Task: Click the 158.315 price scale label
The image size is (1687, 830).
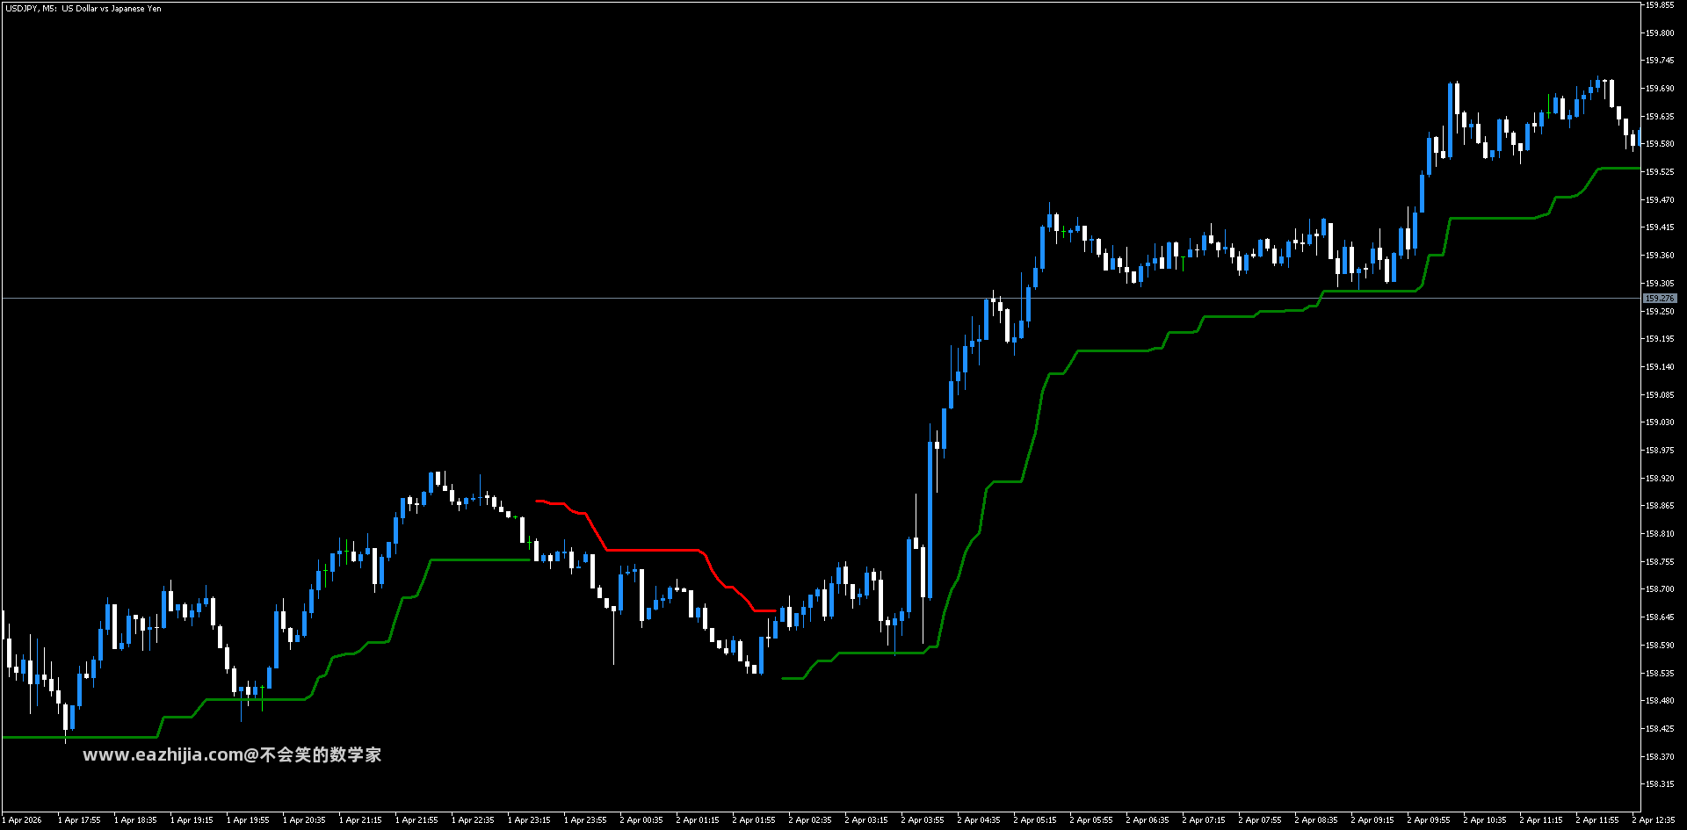Action: [x=1660, y=784]
